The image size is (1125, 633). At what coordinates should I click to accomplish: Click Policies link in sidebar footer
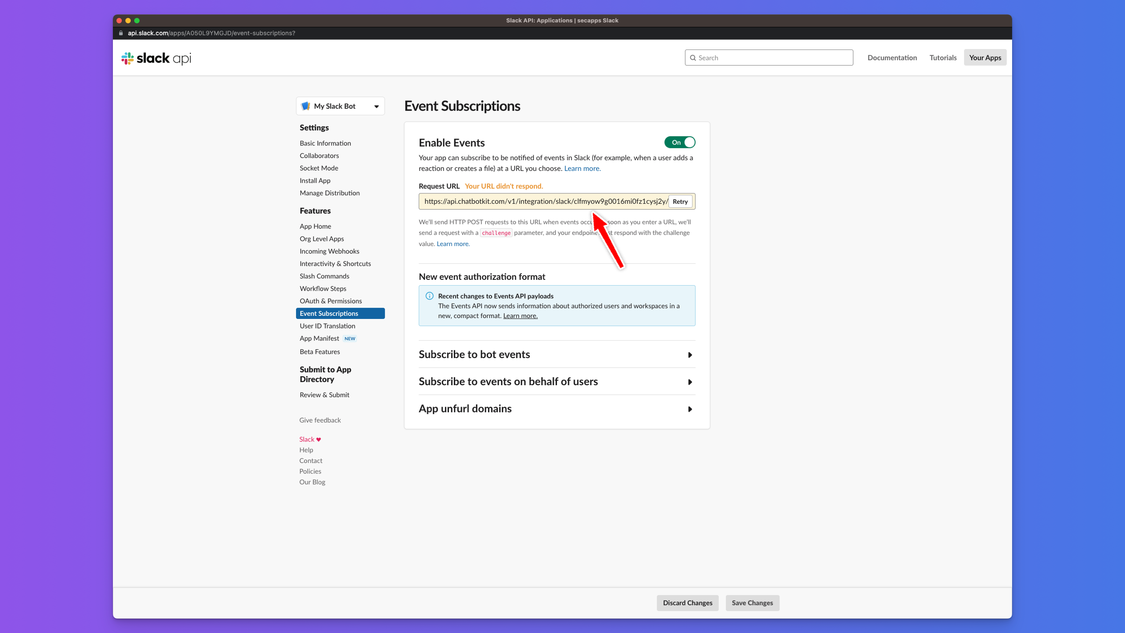tap(310, 471)
